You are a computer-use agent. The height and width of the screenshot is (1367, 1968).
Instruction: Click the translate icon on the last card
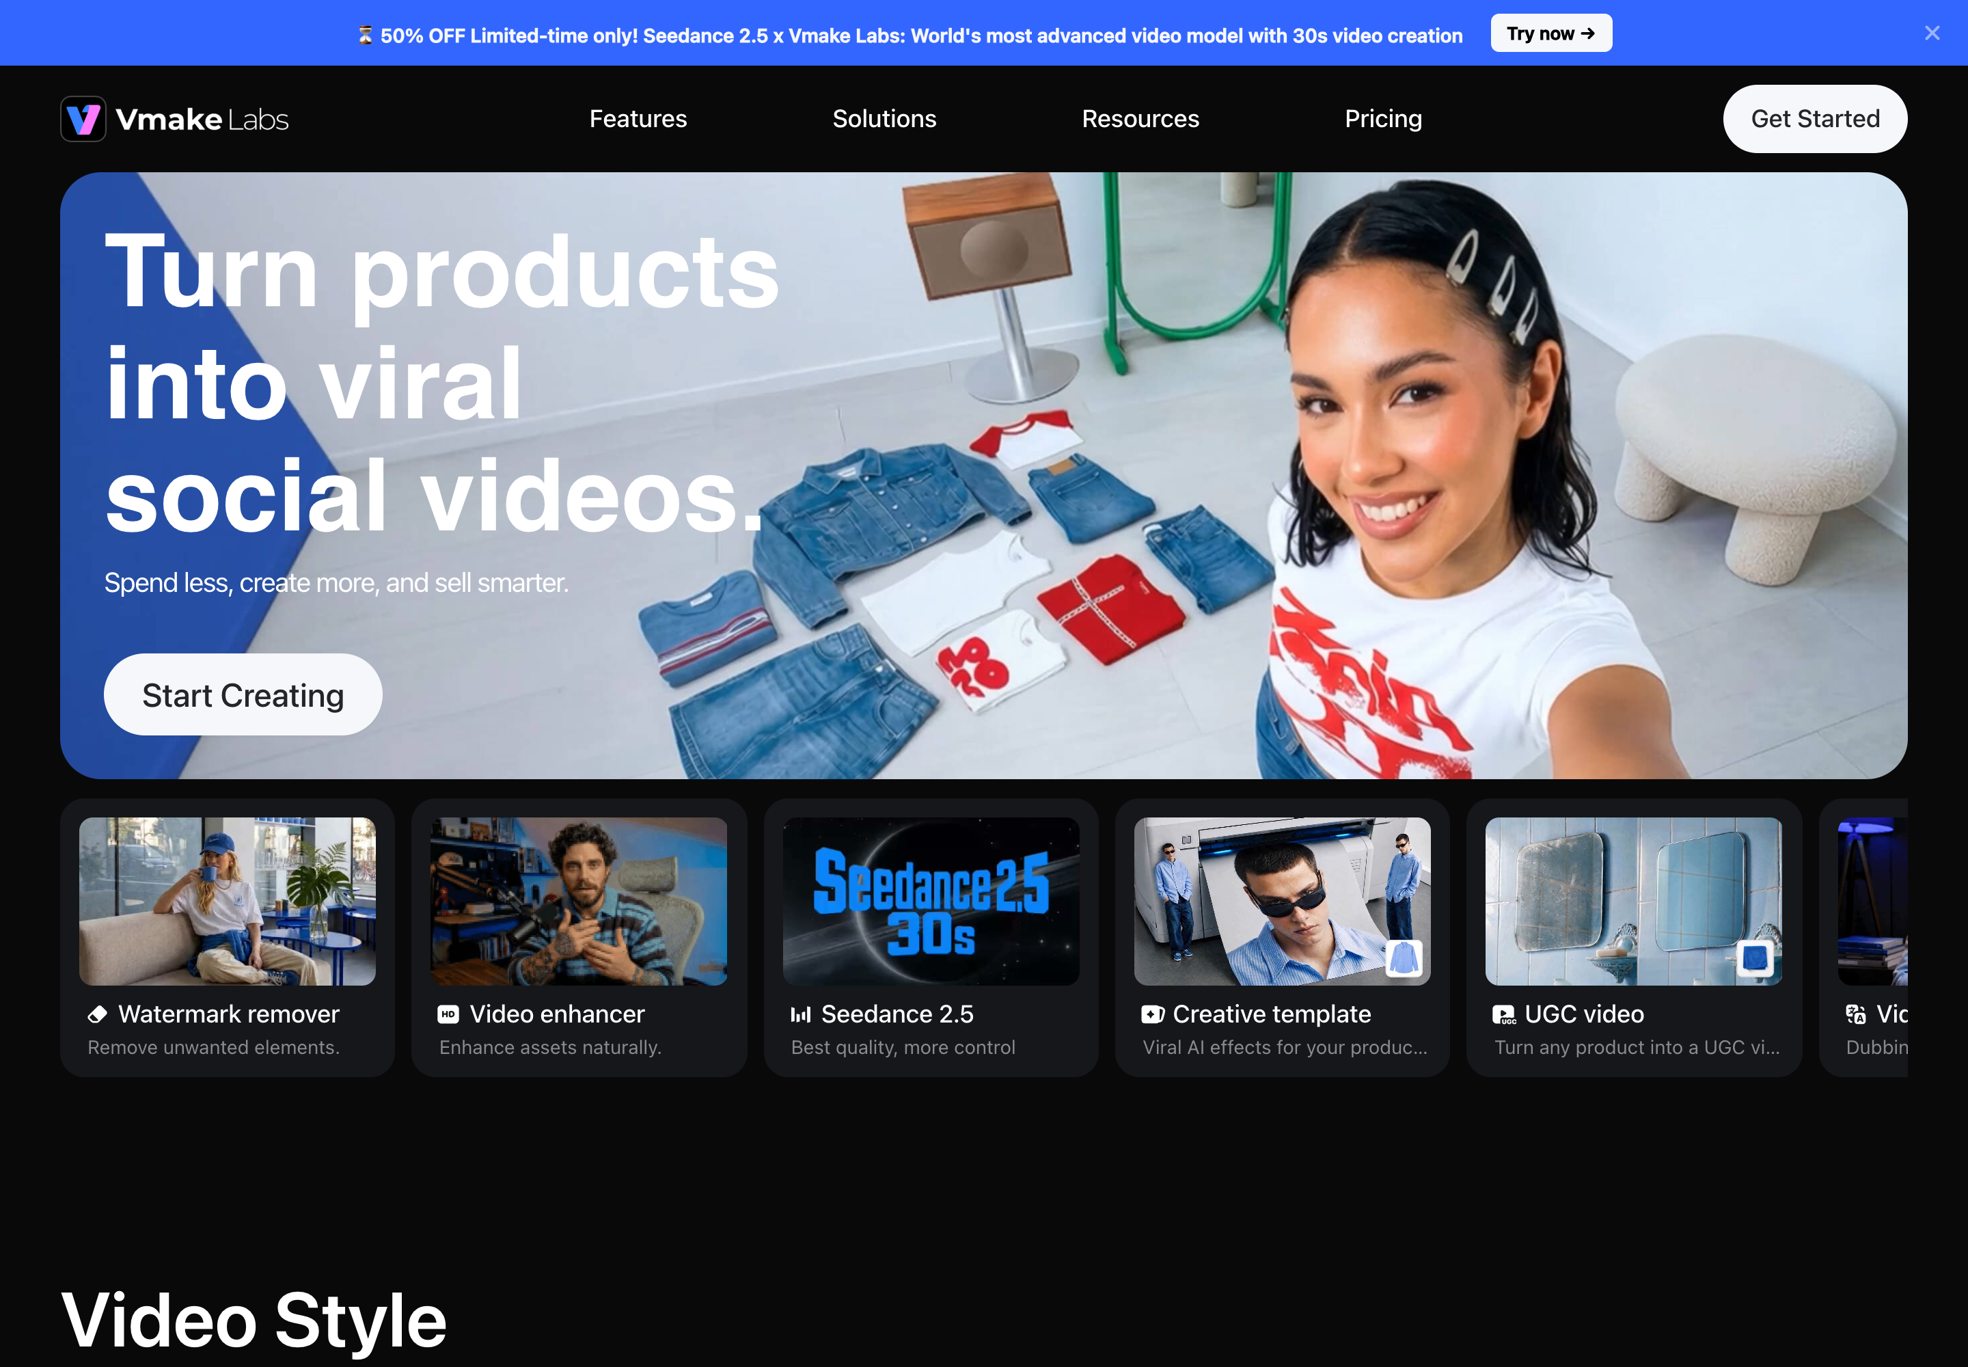1856,1014
